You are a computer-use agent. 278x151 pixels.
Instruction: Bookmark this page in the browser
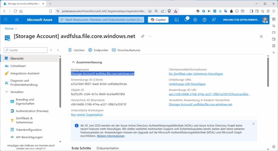(x=51, y=11)
